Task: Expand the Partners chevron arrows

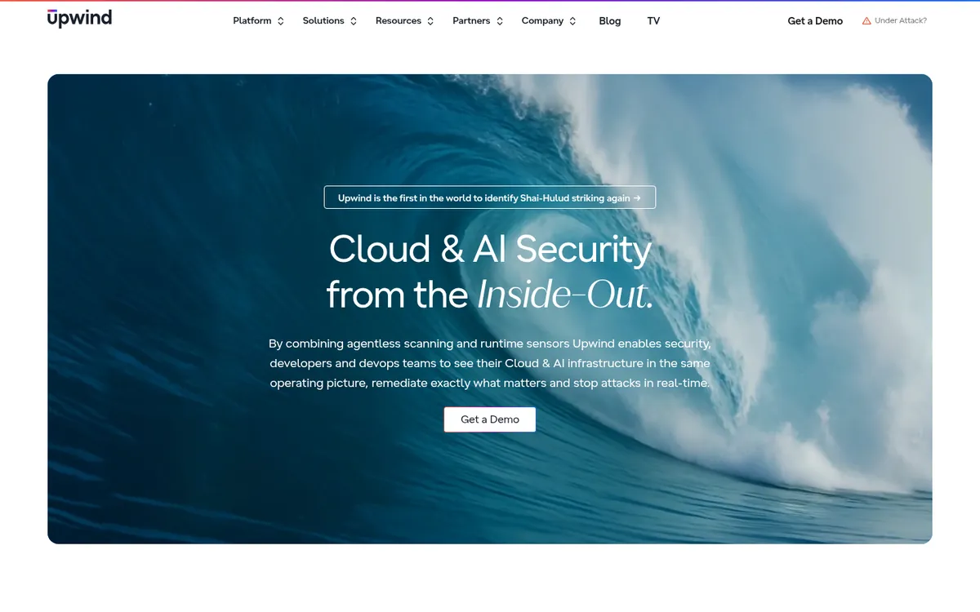Action: tap(500, 21)
